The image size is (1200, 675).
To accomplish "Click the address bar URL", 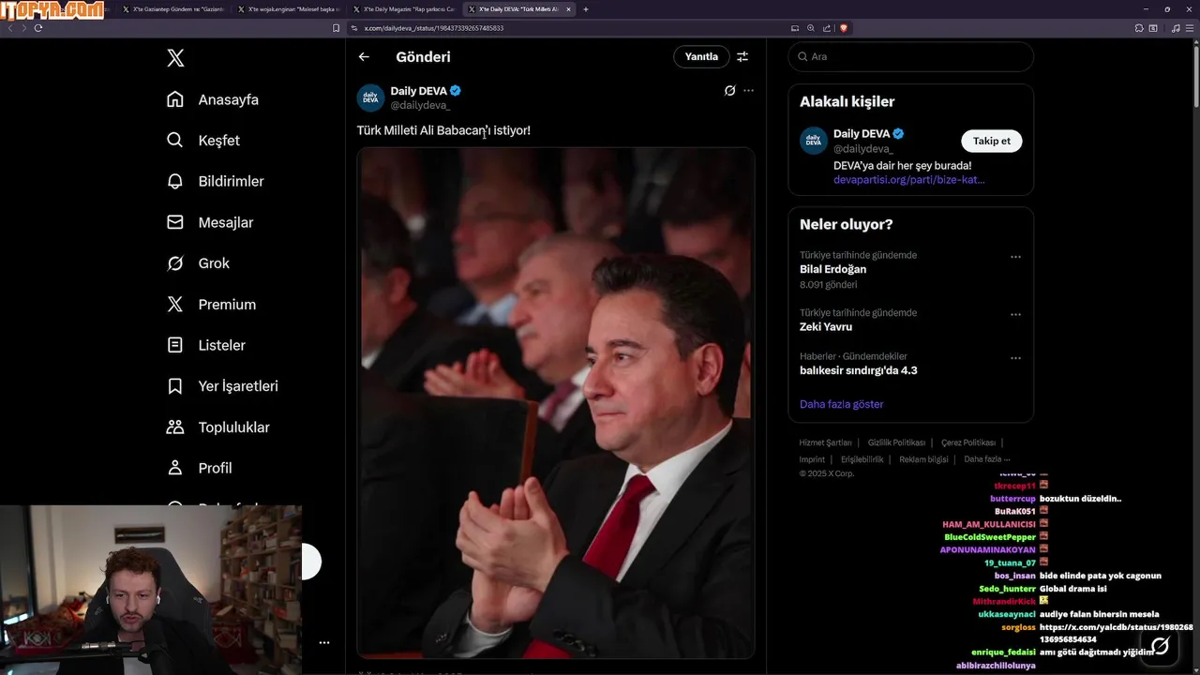I will [434, 28].
